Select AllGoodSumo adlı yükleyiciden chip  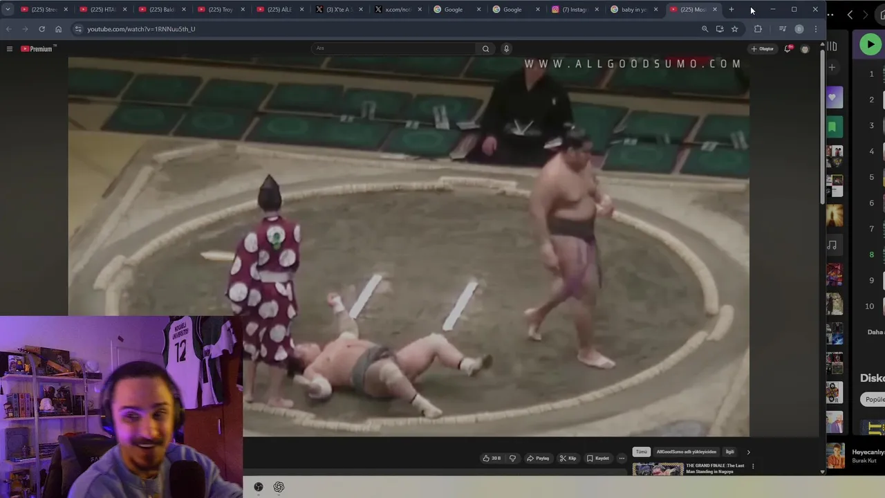(x=687, y=452)
